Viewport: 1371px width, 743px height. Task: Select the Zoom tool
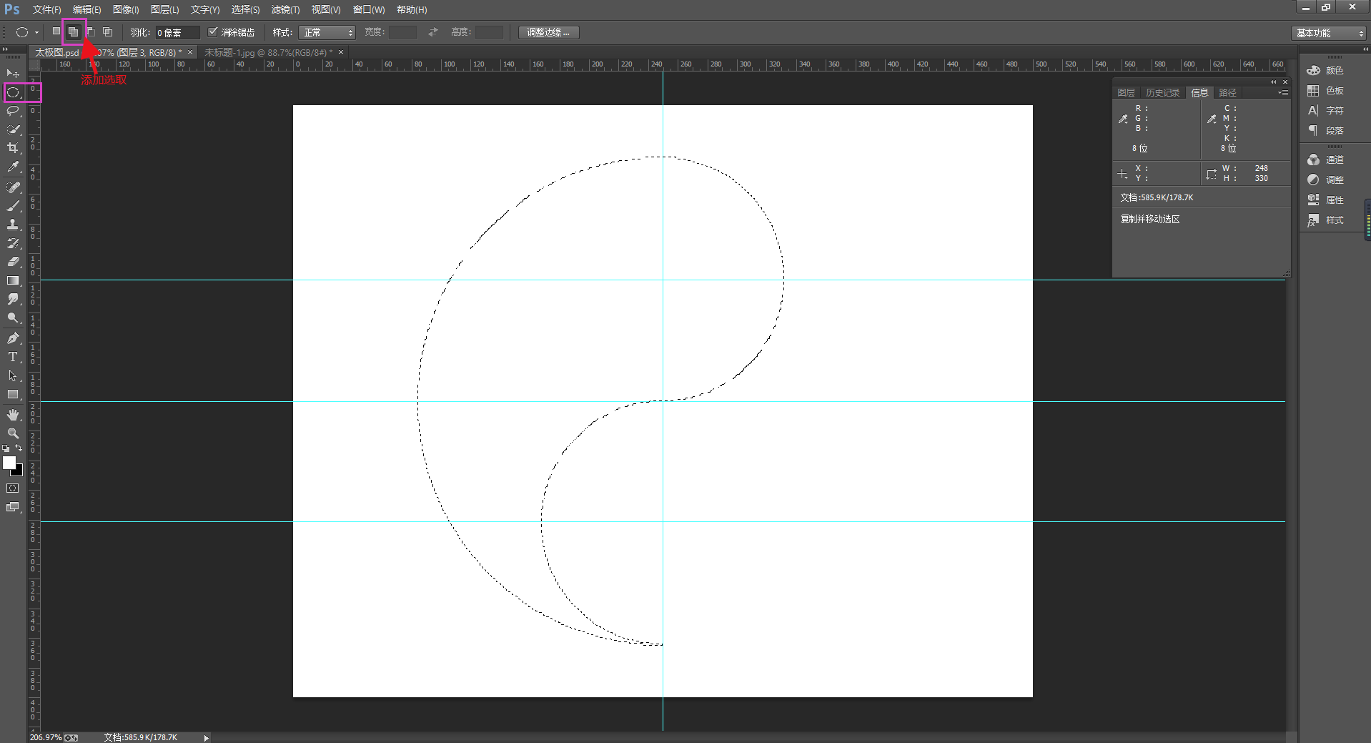pyautogui.click(x=13, y=433)
